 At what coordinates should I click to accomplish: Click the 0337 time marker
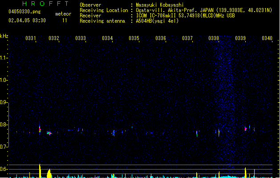click(x=187, y=38)
